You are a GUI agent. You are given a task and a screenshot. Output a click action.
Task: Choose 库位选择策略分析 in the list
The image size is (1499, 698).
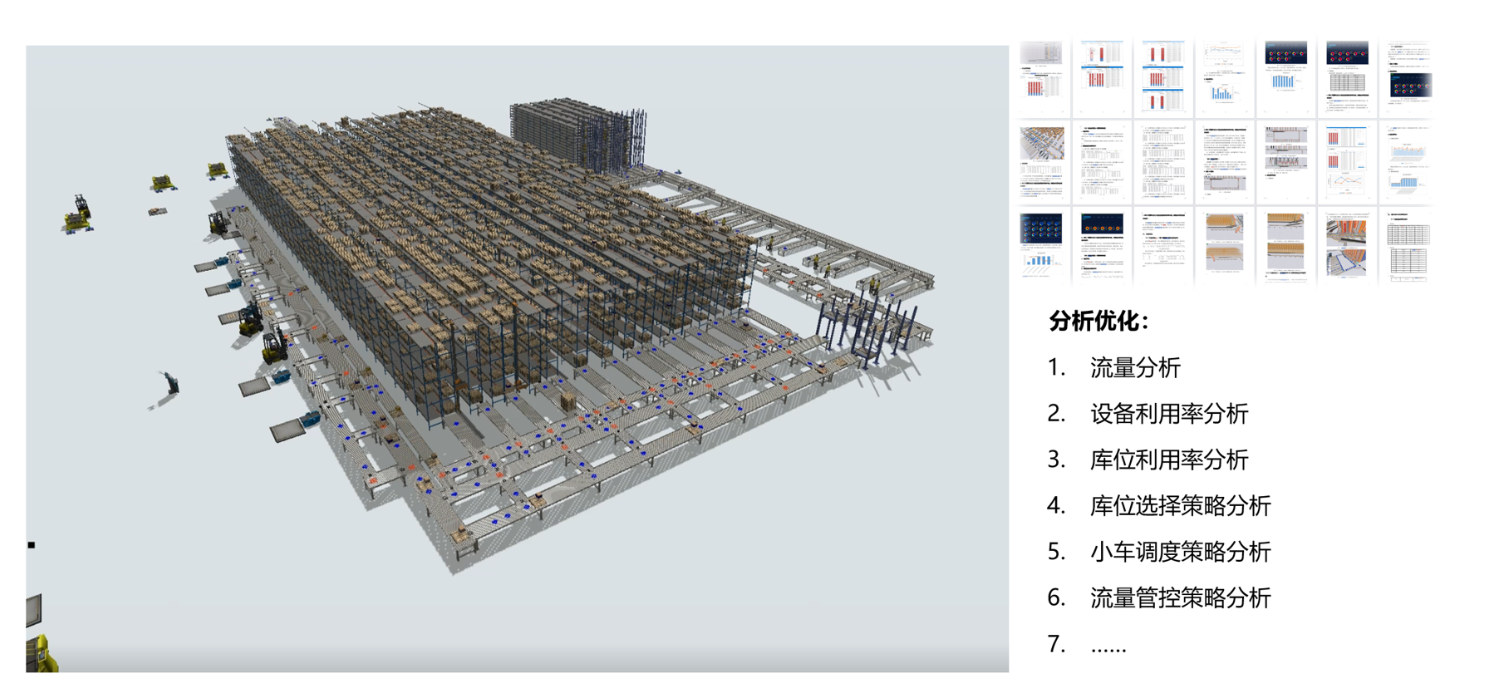[x=1180, y=505]
